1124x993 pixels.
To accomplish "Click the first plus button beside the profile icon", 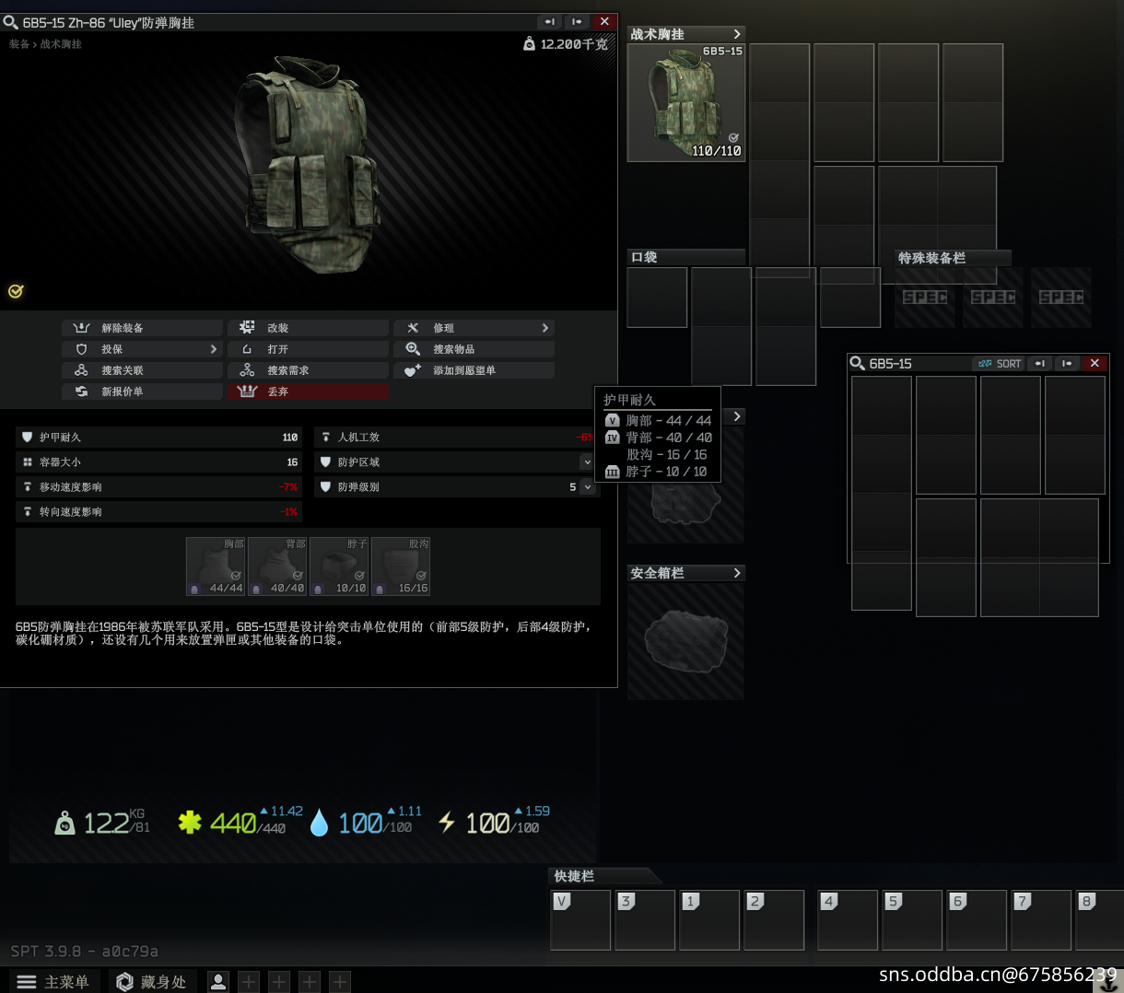I will 249,982.
